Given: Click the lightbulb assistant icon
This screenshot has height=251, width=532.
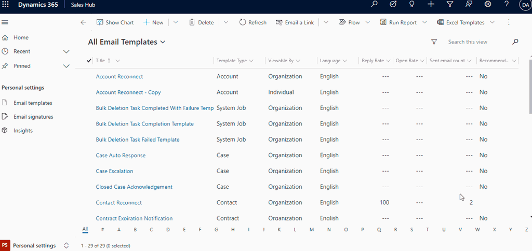Looking at the screenshot, I should pyautogui.click(x=411, y=5).
